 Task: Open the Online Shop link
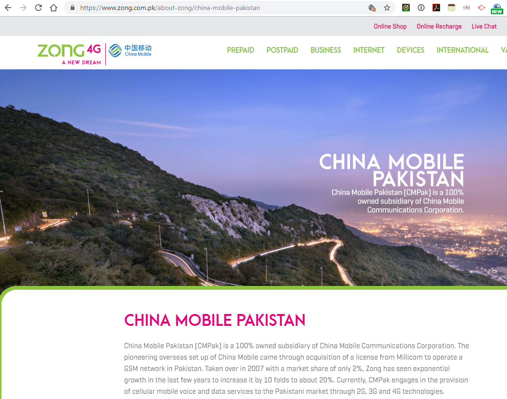[390, 26]
